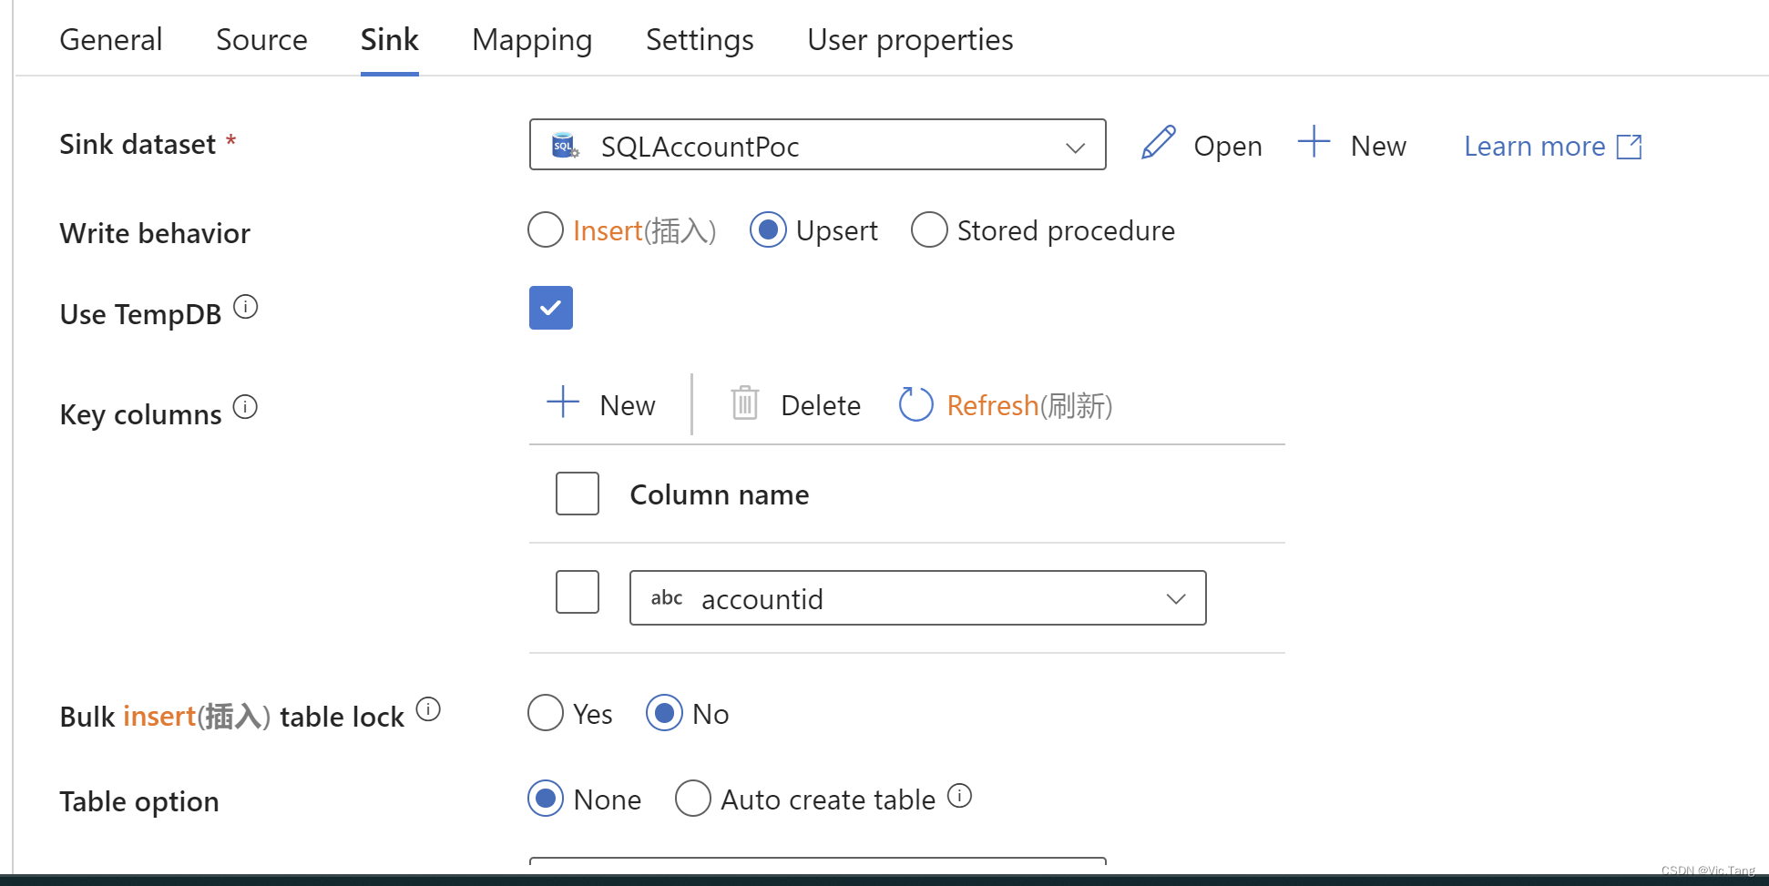Click New to add a key column
1769x886 pixels.
[602, 403]
